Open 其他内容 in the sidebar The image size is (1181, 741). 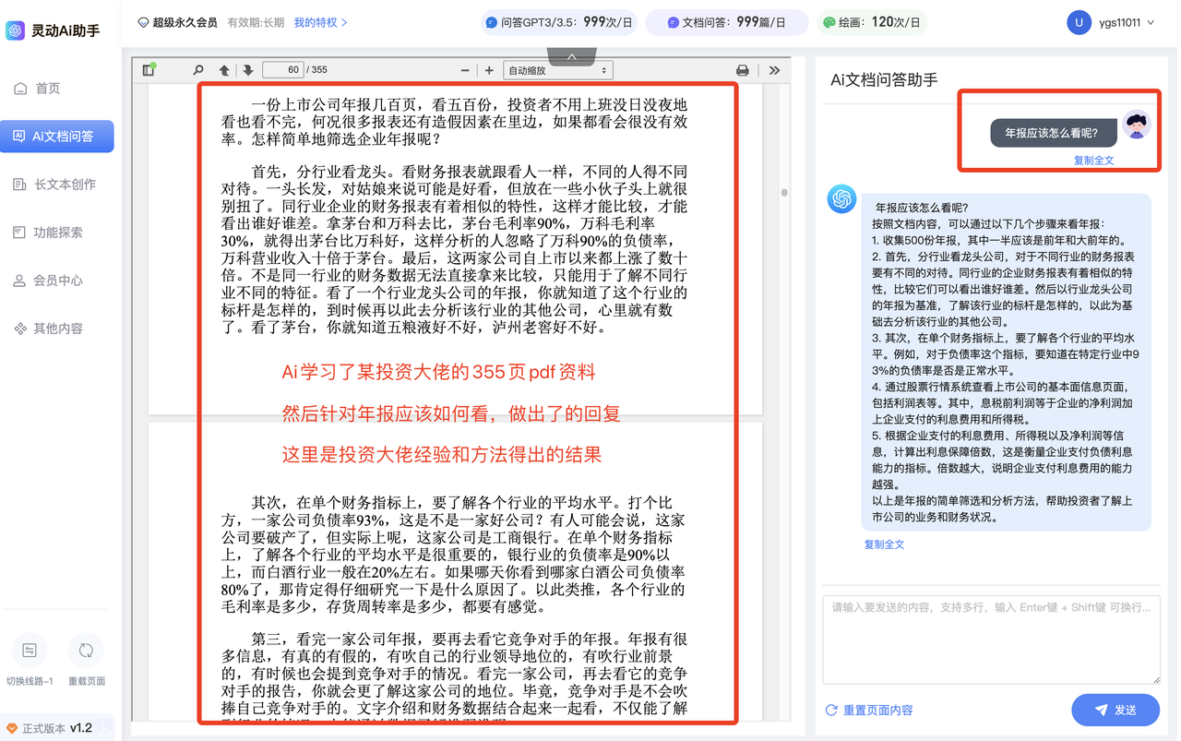[57, 329]
